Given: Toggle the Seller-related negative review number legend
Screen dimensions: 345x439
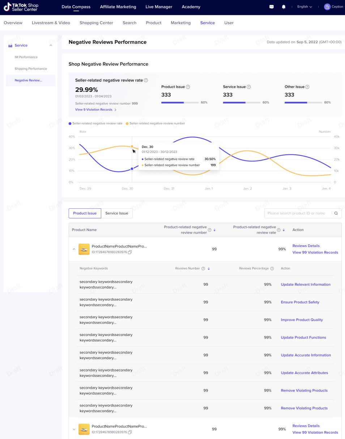Looking at the screenshot, I should click(x=156, y=123).
